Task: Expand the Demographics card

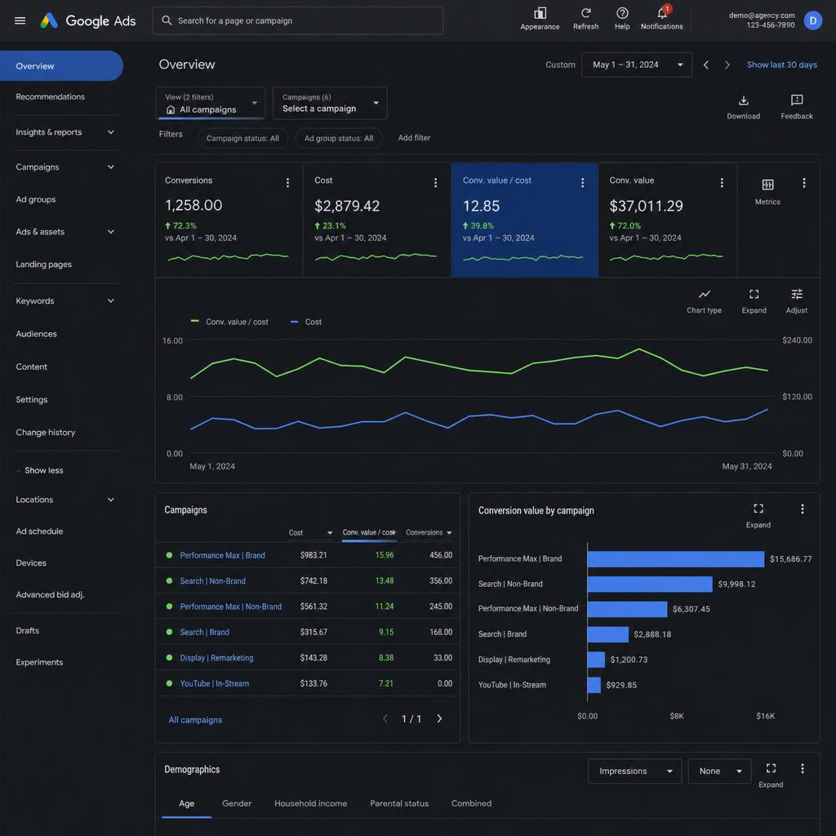Action: click(771, 775)
